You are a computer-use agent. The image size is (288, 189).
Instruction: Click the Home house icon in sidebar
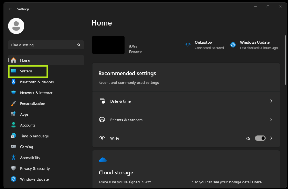13,60
